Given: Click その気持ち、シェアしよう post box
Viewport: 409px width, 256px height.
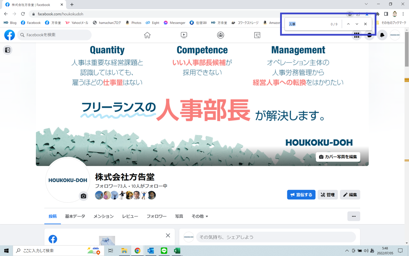Looking at the screenshot, I should coord(276,237).
